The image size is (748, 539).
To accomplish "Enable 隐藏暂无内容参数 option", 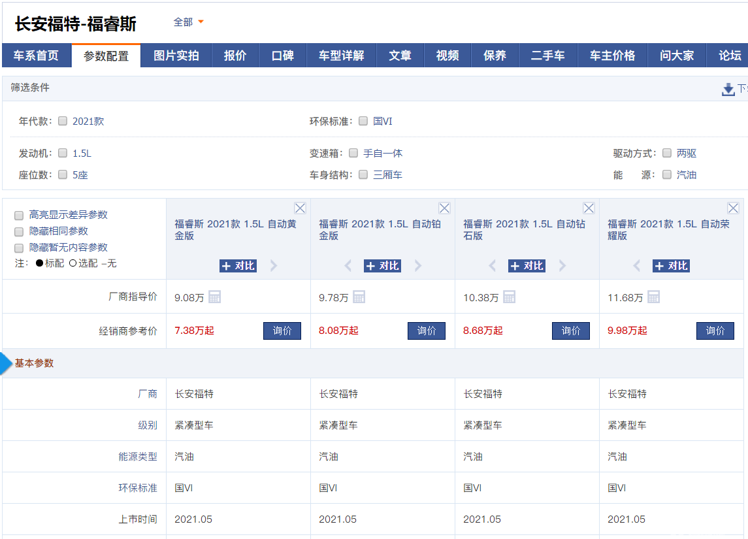I will 18,248.
